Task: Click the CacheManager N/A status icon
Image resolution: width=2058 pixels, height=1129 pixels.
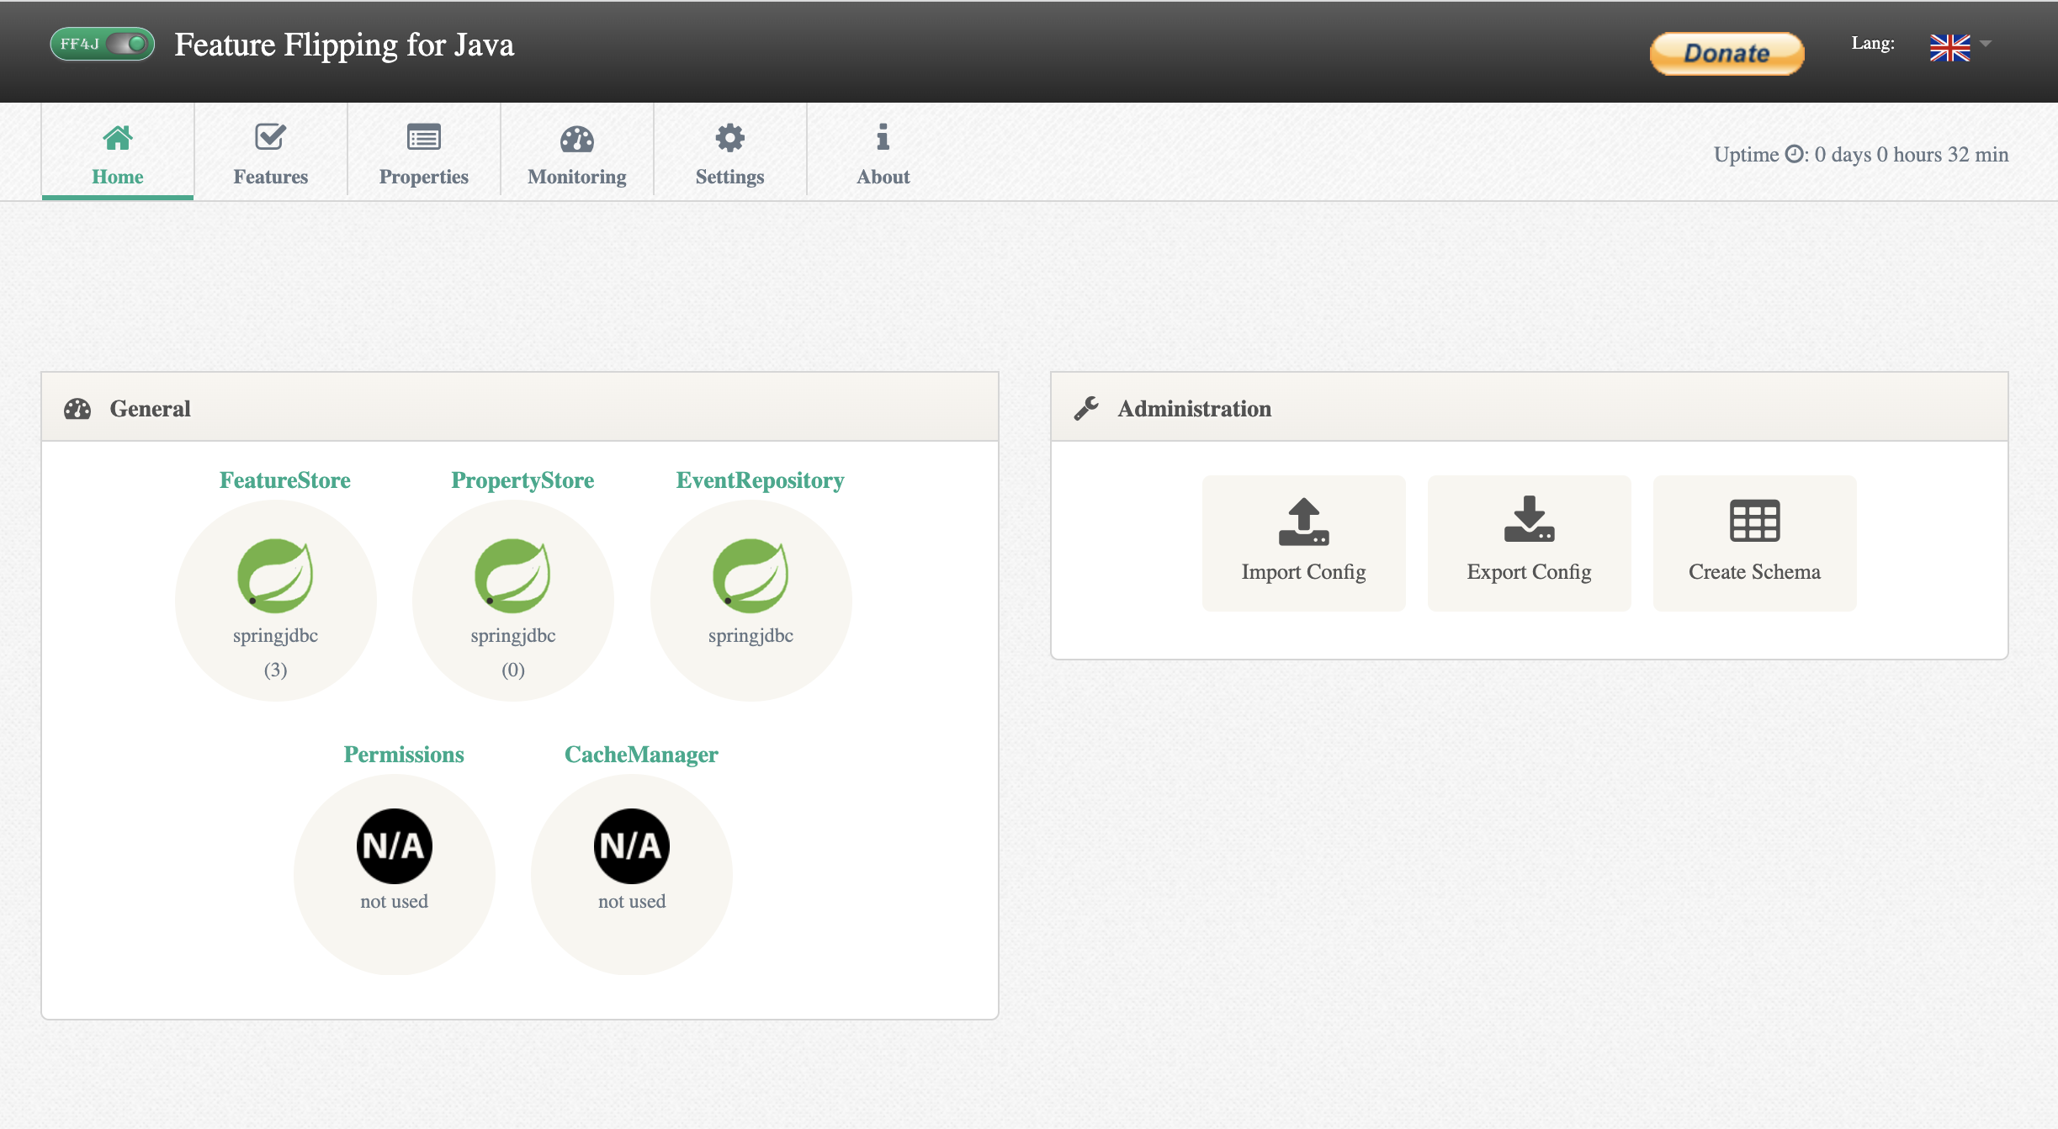Action: (x=631, y=844)
